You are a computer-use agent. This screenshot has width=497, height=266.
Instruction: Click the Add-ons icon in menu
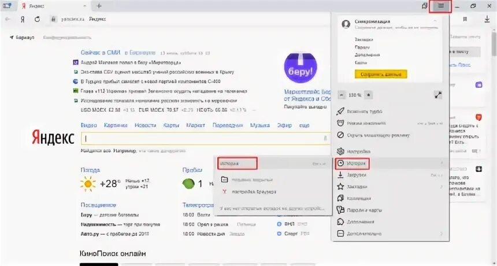tap(340, 221)
